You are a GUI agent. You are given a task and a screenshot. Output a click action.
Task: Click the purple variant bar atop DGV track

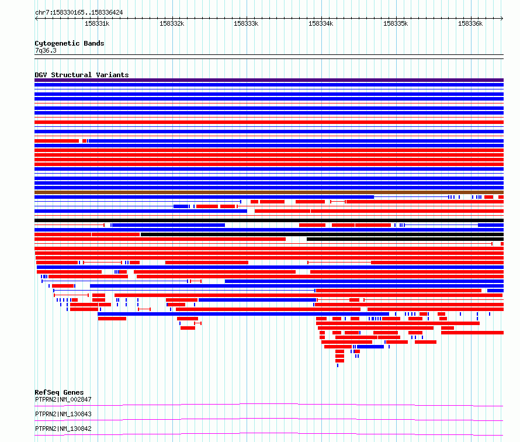coord(269,80)
